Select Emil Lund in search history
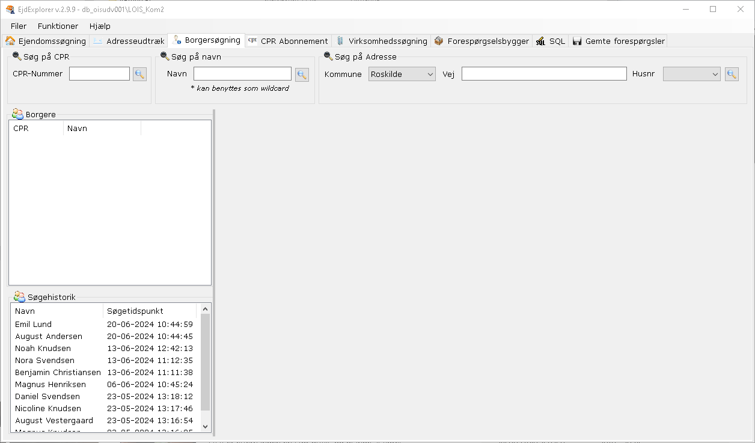The height and width of the screenshot is (443, 755). point(34,325)
